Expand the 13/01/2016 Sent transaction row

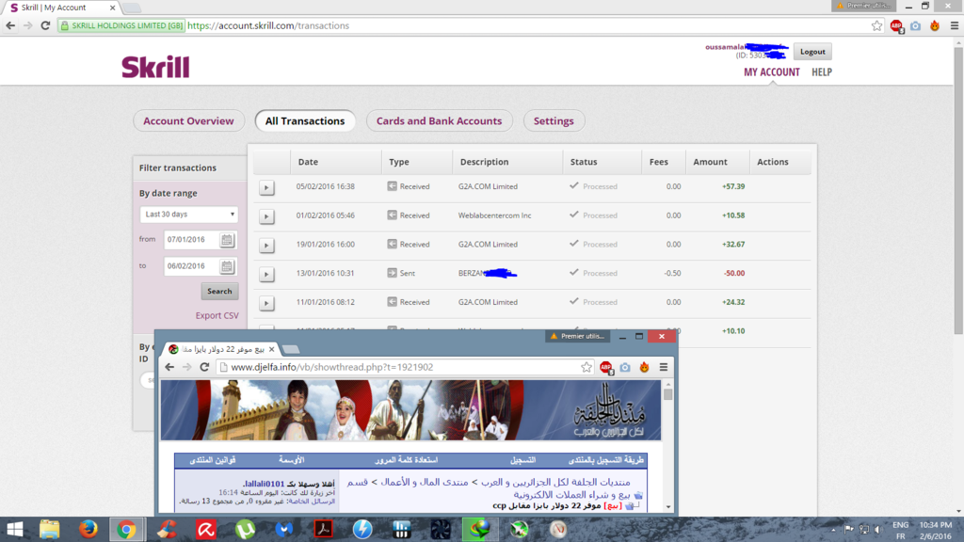click(x=266, y=274)
